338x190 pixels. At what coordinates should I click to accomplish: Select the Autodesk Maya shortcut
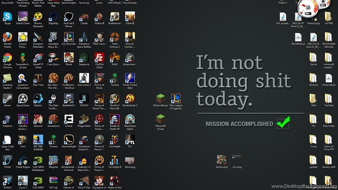(x=53, y=37)
